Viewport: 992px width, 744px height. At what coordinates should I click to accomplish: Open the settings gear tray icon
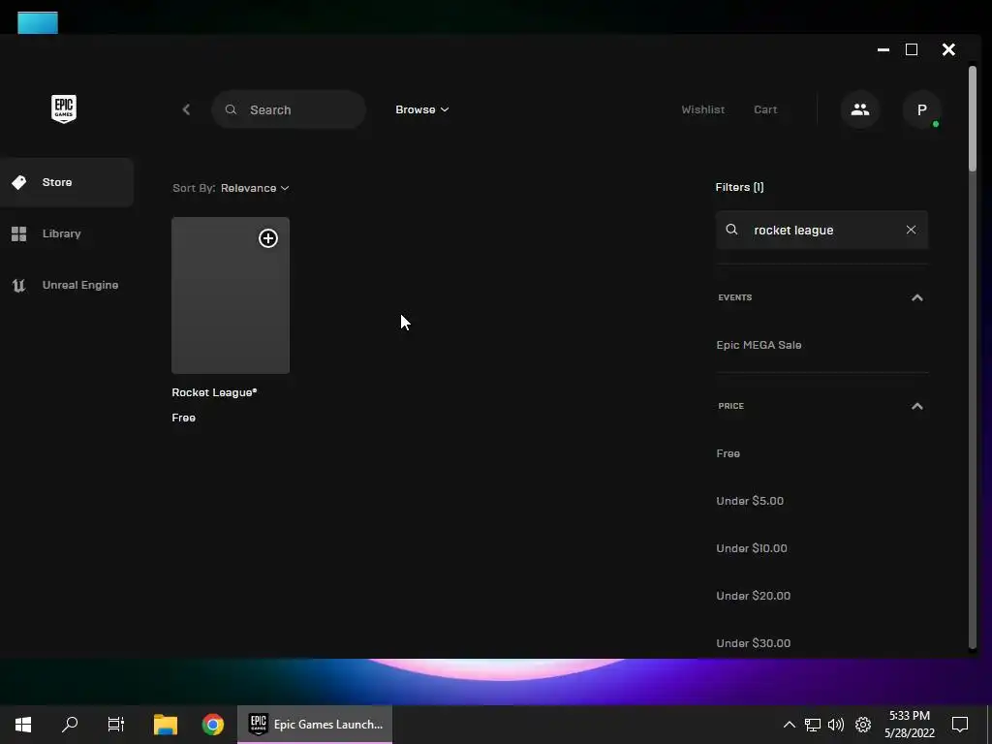863,725
